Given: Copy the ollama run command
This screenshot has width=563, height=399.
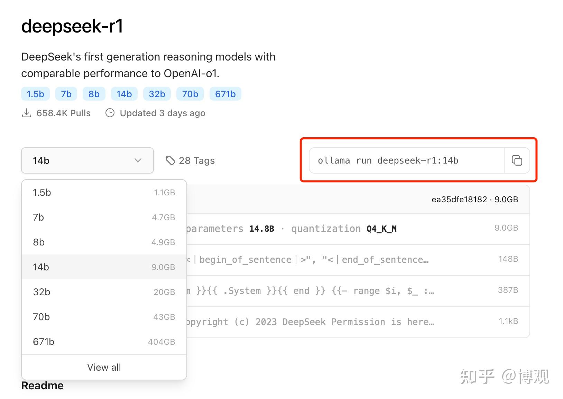Looking at the screenshot, I should [x=517, y=160].
